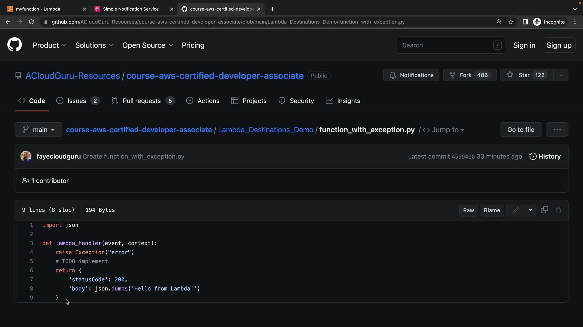The image size is (583, 327).
Task: Open edit options caret dropdown
Action: tap(530, 210)
